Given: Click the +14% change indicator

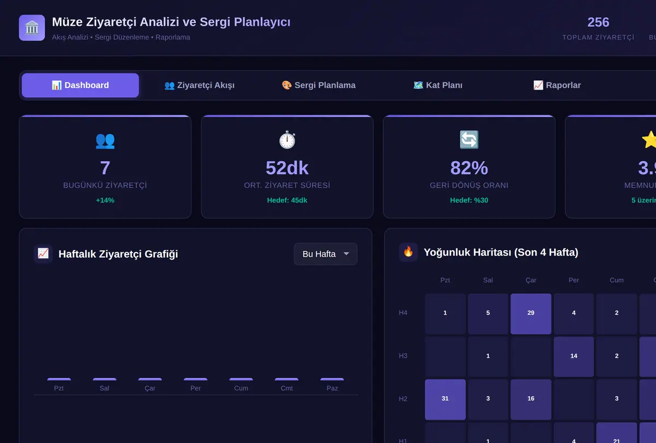Looking at the screenshot, I should click(x=105, y=200).
